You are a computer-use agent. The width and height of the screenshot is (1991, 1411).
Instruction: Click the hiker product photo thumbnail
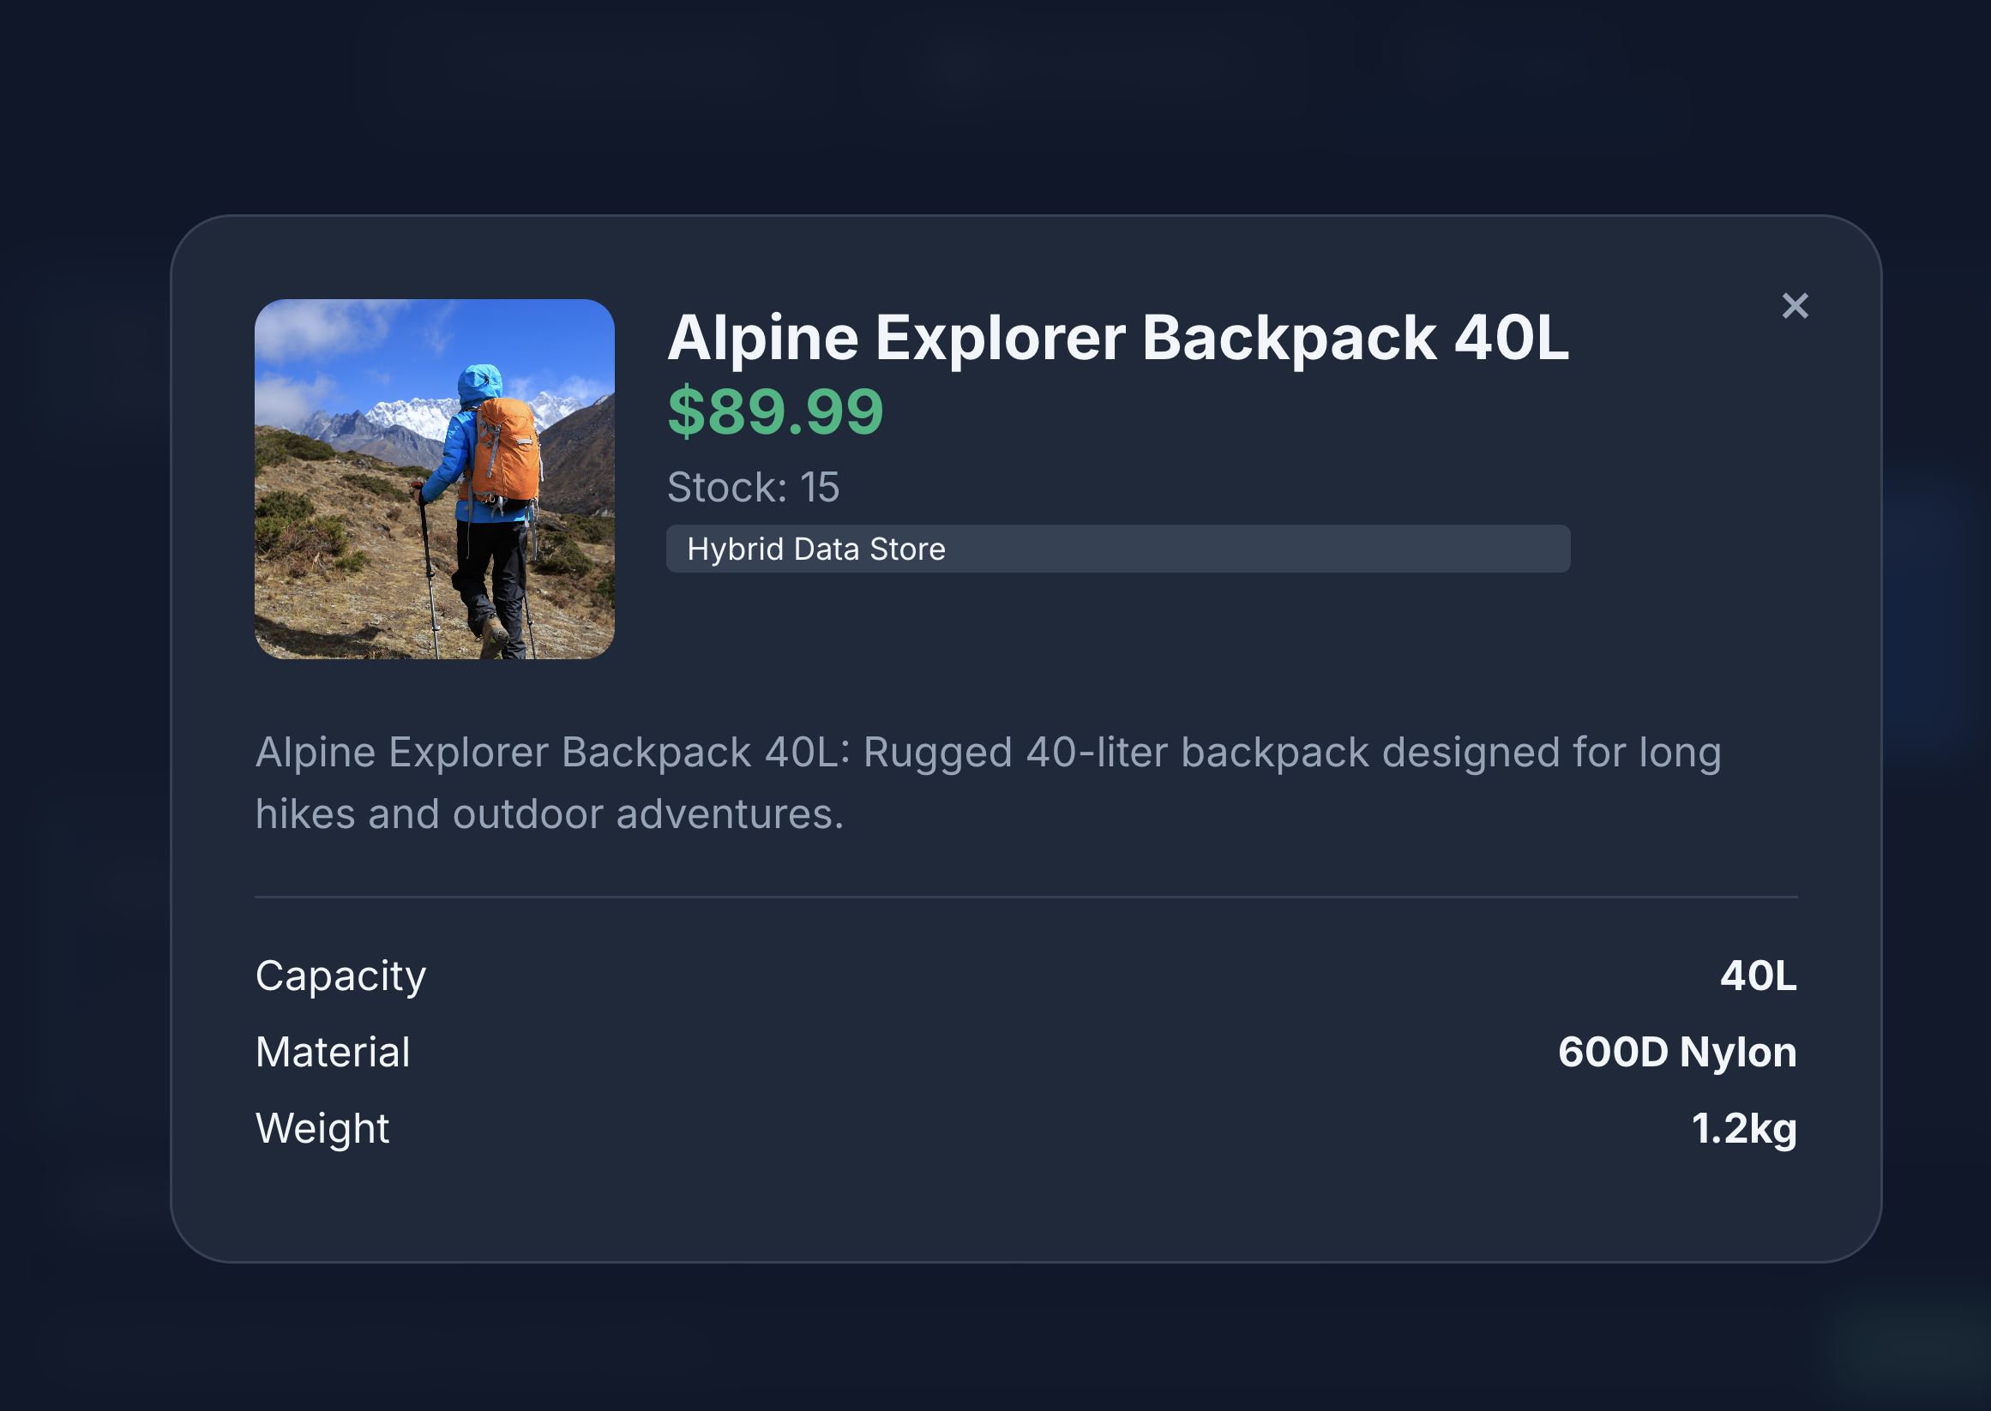pos(434,478)
